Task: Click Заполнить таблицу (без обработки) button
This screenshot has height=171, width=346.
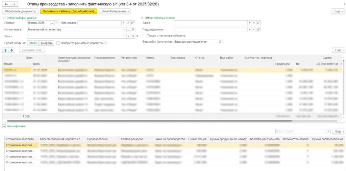Action: click(69, 11)
